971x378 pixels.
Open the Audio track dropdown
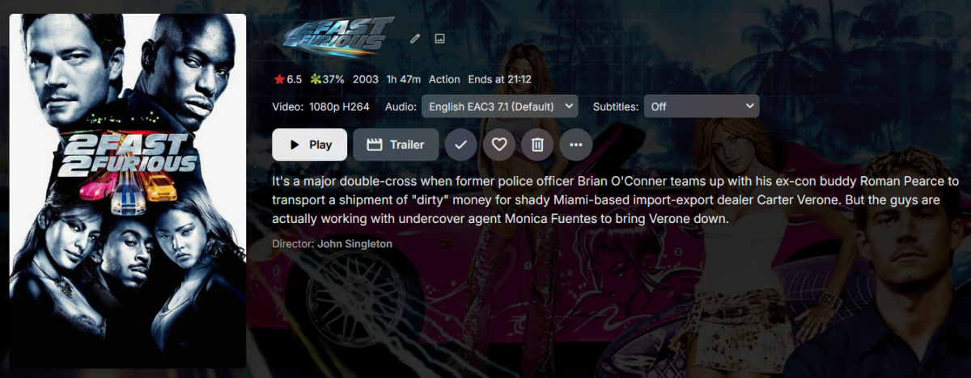tap(499, 106)
